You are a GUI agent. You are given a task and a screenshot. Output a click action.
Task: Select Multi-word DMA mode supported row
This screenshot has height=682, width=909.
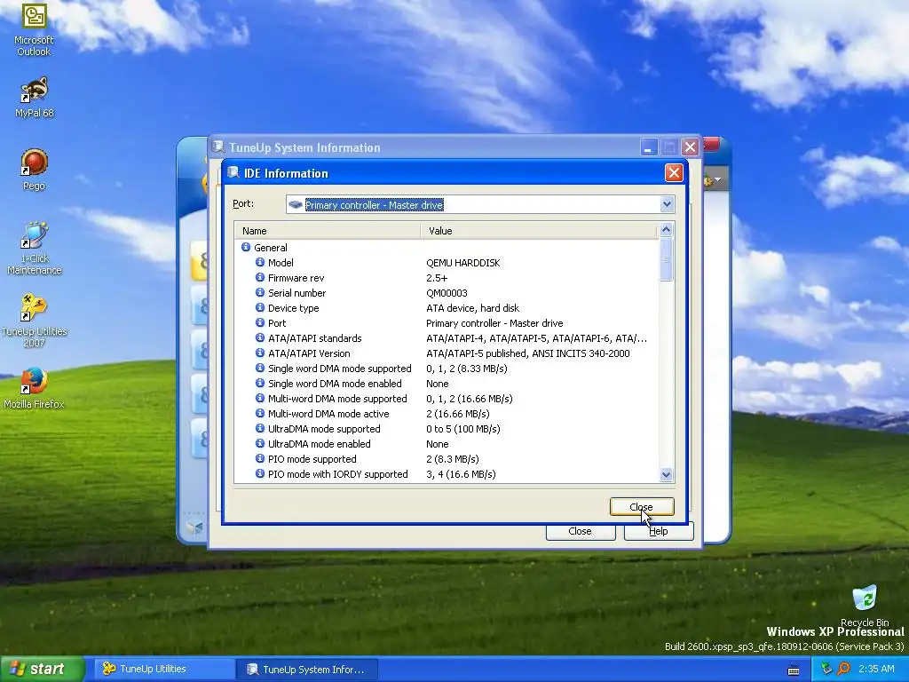click(447, 399)
